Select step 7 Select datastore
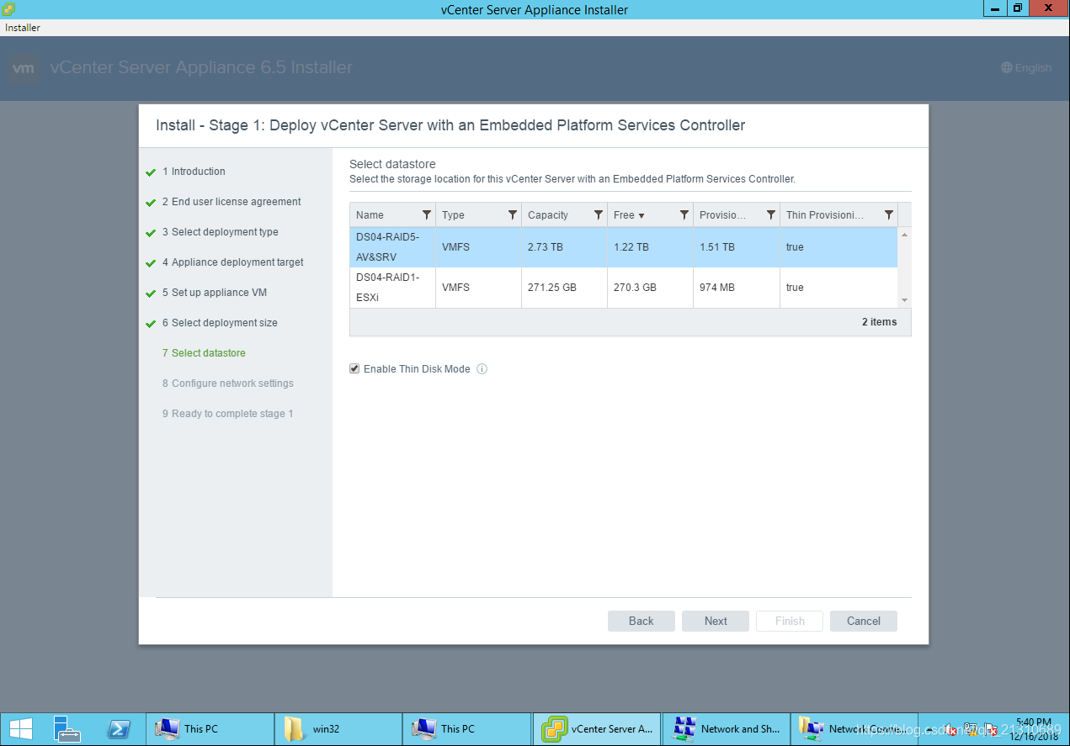The image size is (1070, 746). (x=204, y=353)
